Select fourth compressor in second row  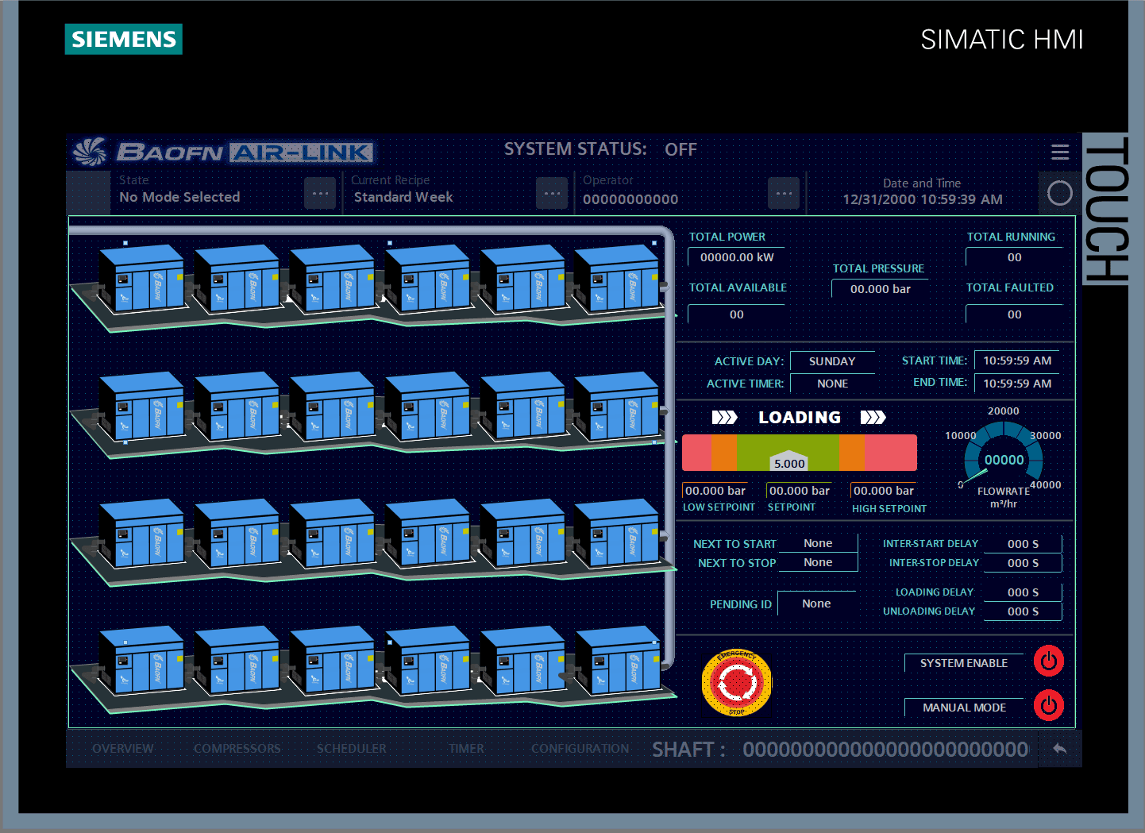click(x=427, y=405)
